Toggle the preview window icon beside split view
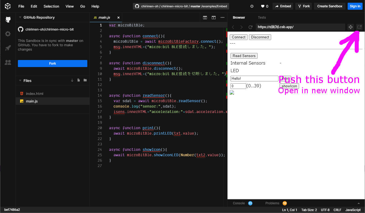 (214, 18)
